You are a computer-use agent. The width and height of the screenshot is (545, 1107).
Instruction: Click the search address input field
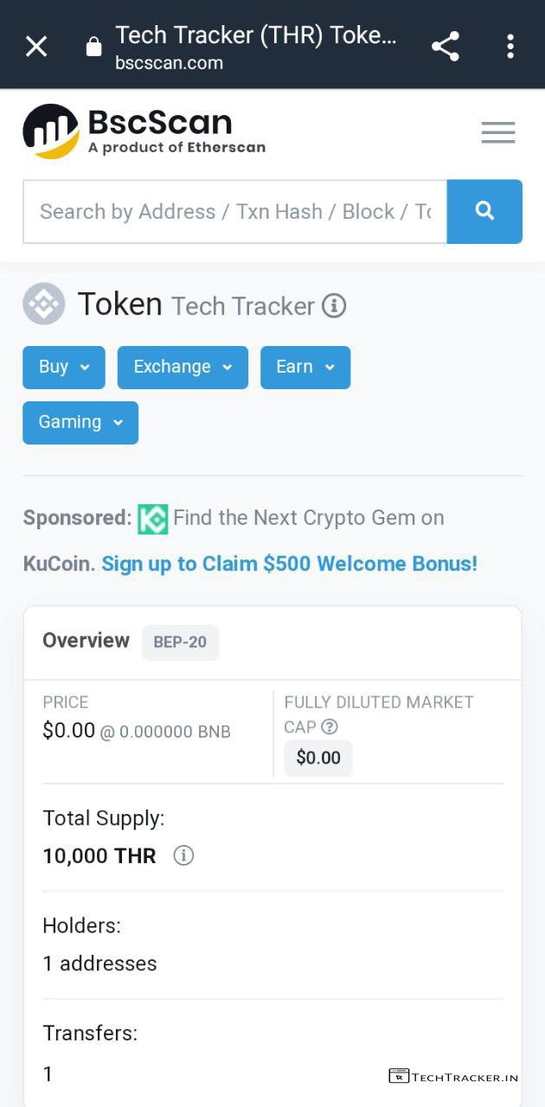(235, 212)
